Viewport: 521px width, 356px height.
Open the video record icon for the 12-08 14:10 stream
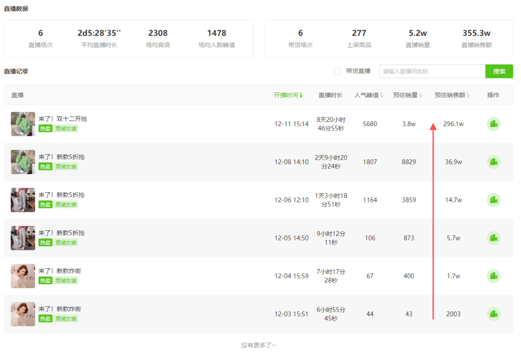pos(493,162)
